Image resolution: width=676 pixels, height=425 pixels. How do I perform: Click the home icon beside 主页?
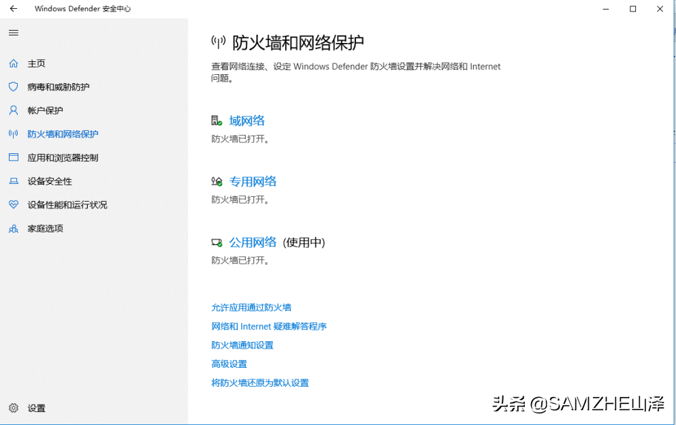[x=14, y=63]
